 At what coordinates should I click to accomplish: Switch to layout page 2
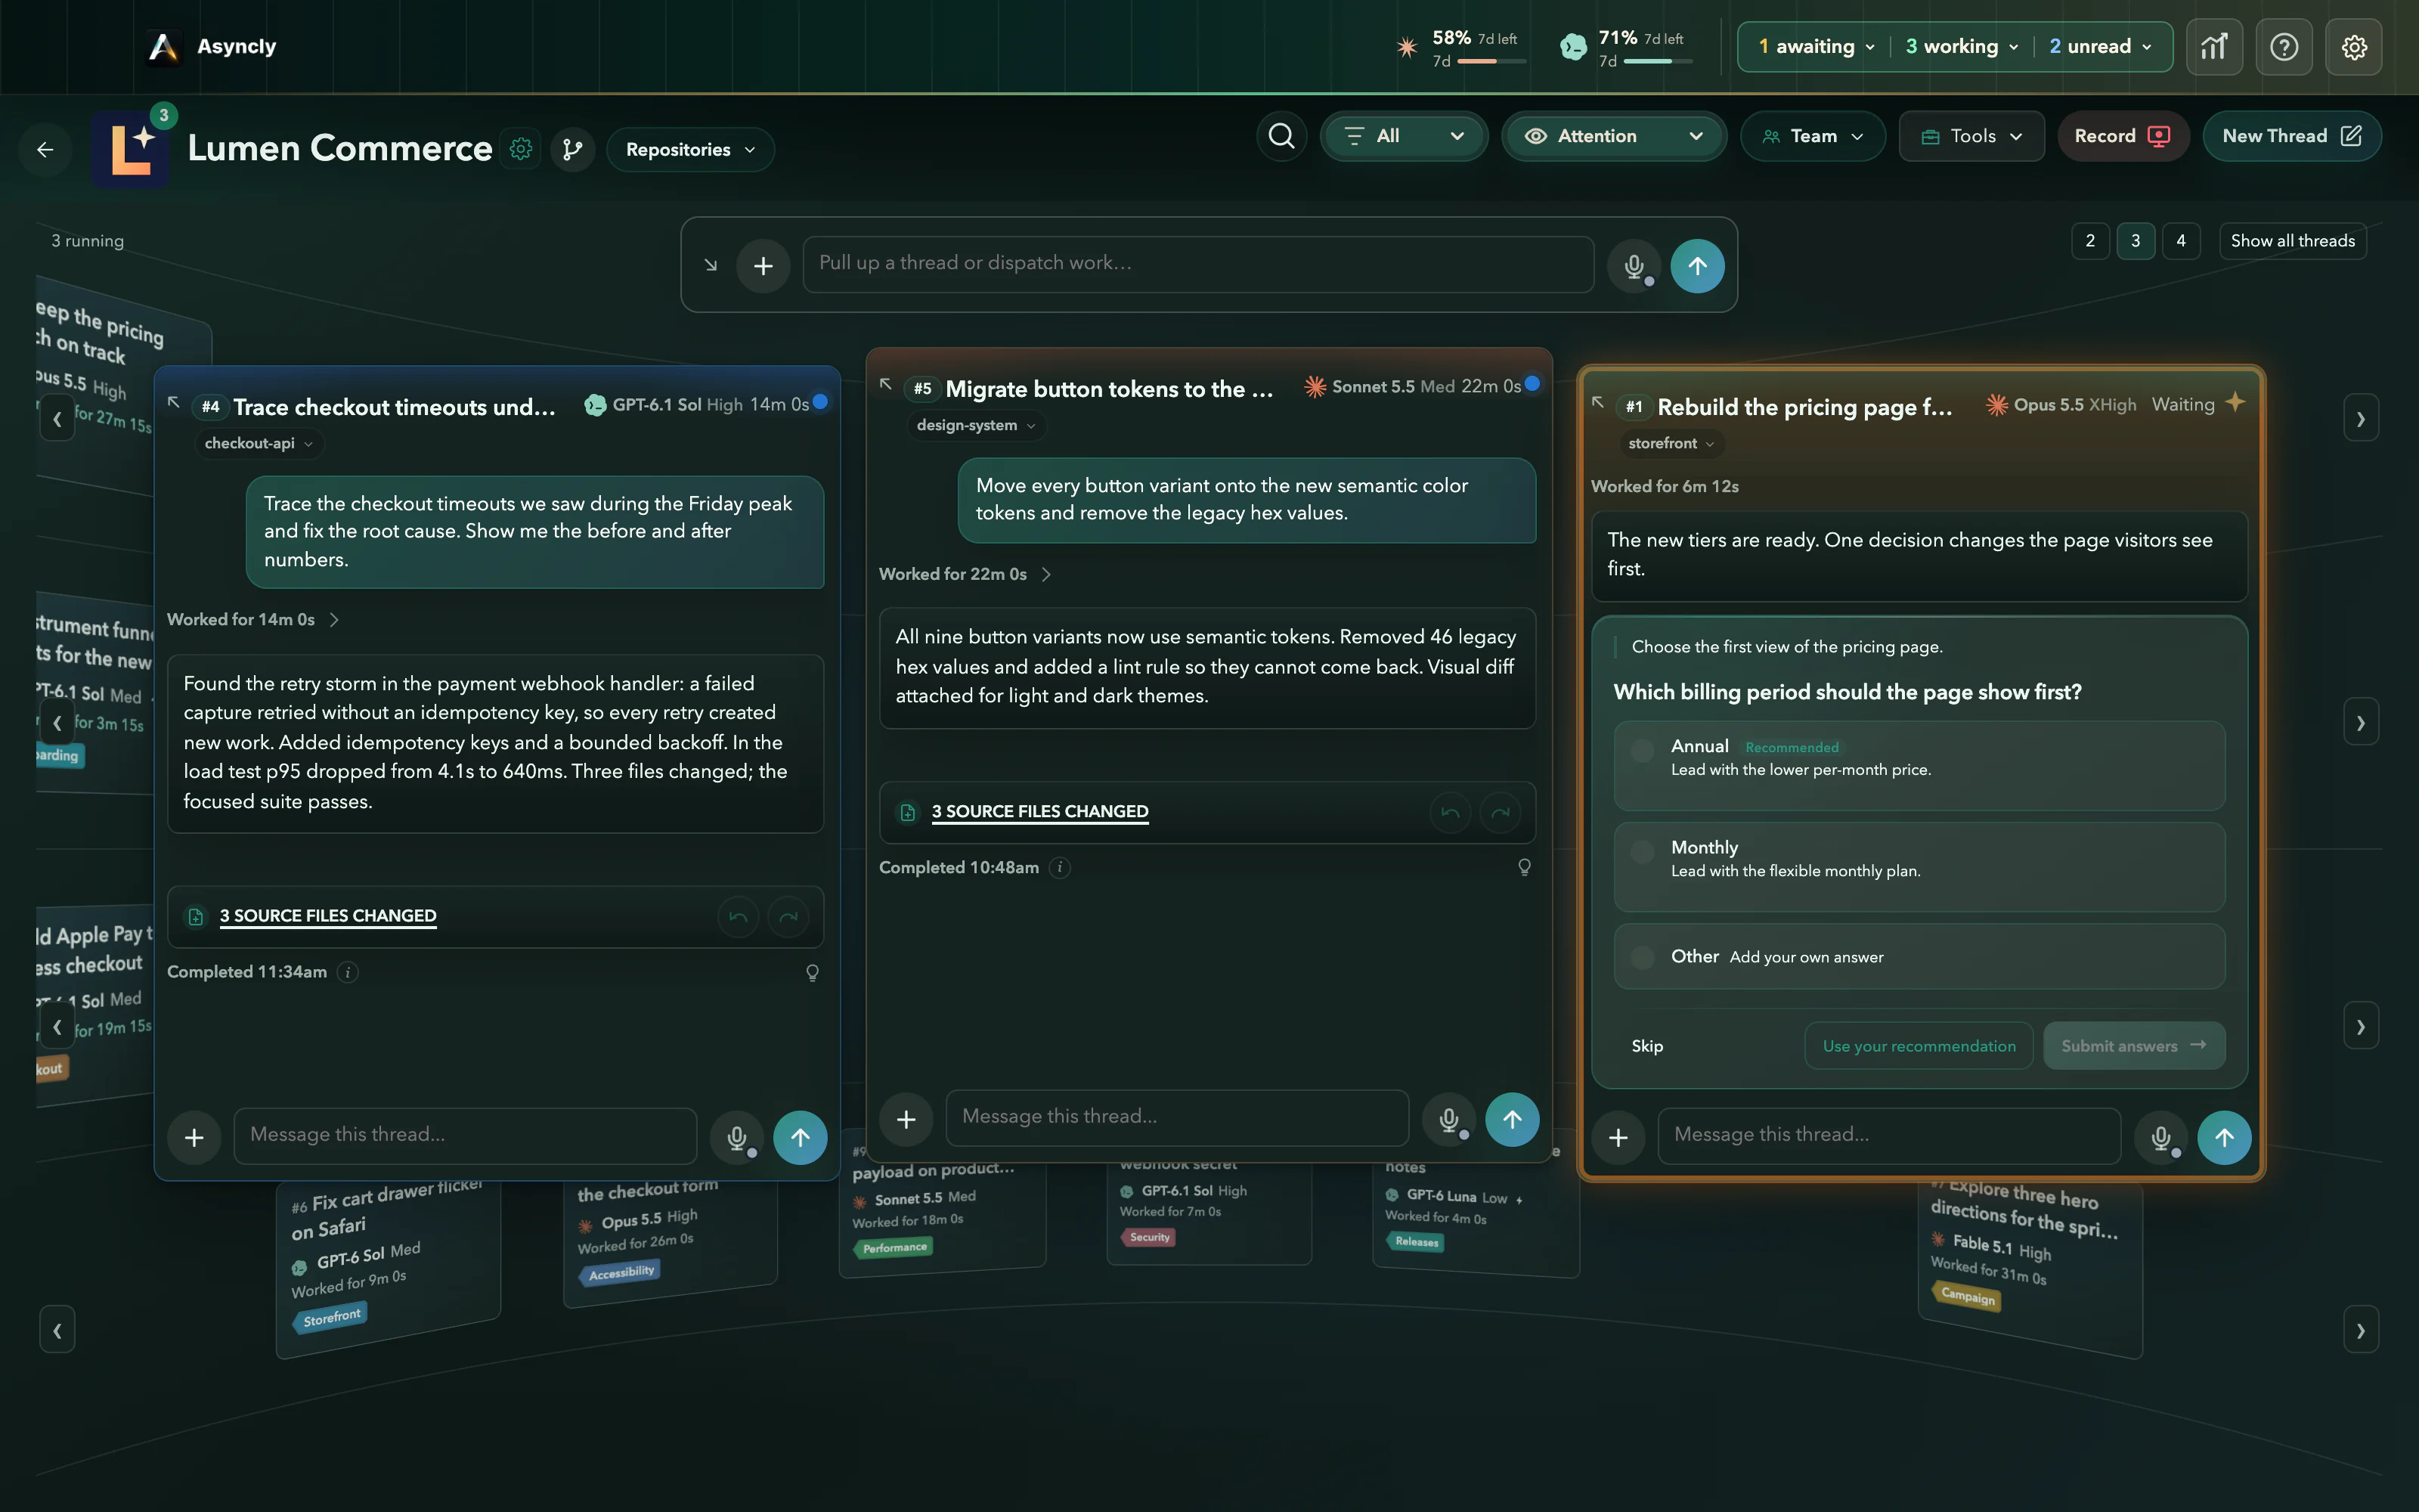pyautogui.click(x=2089, y=241)
